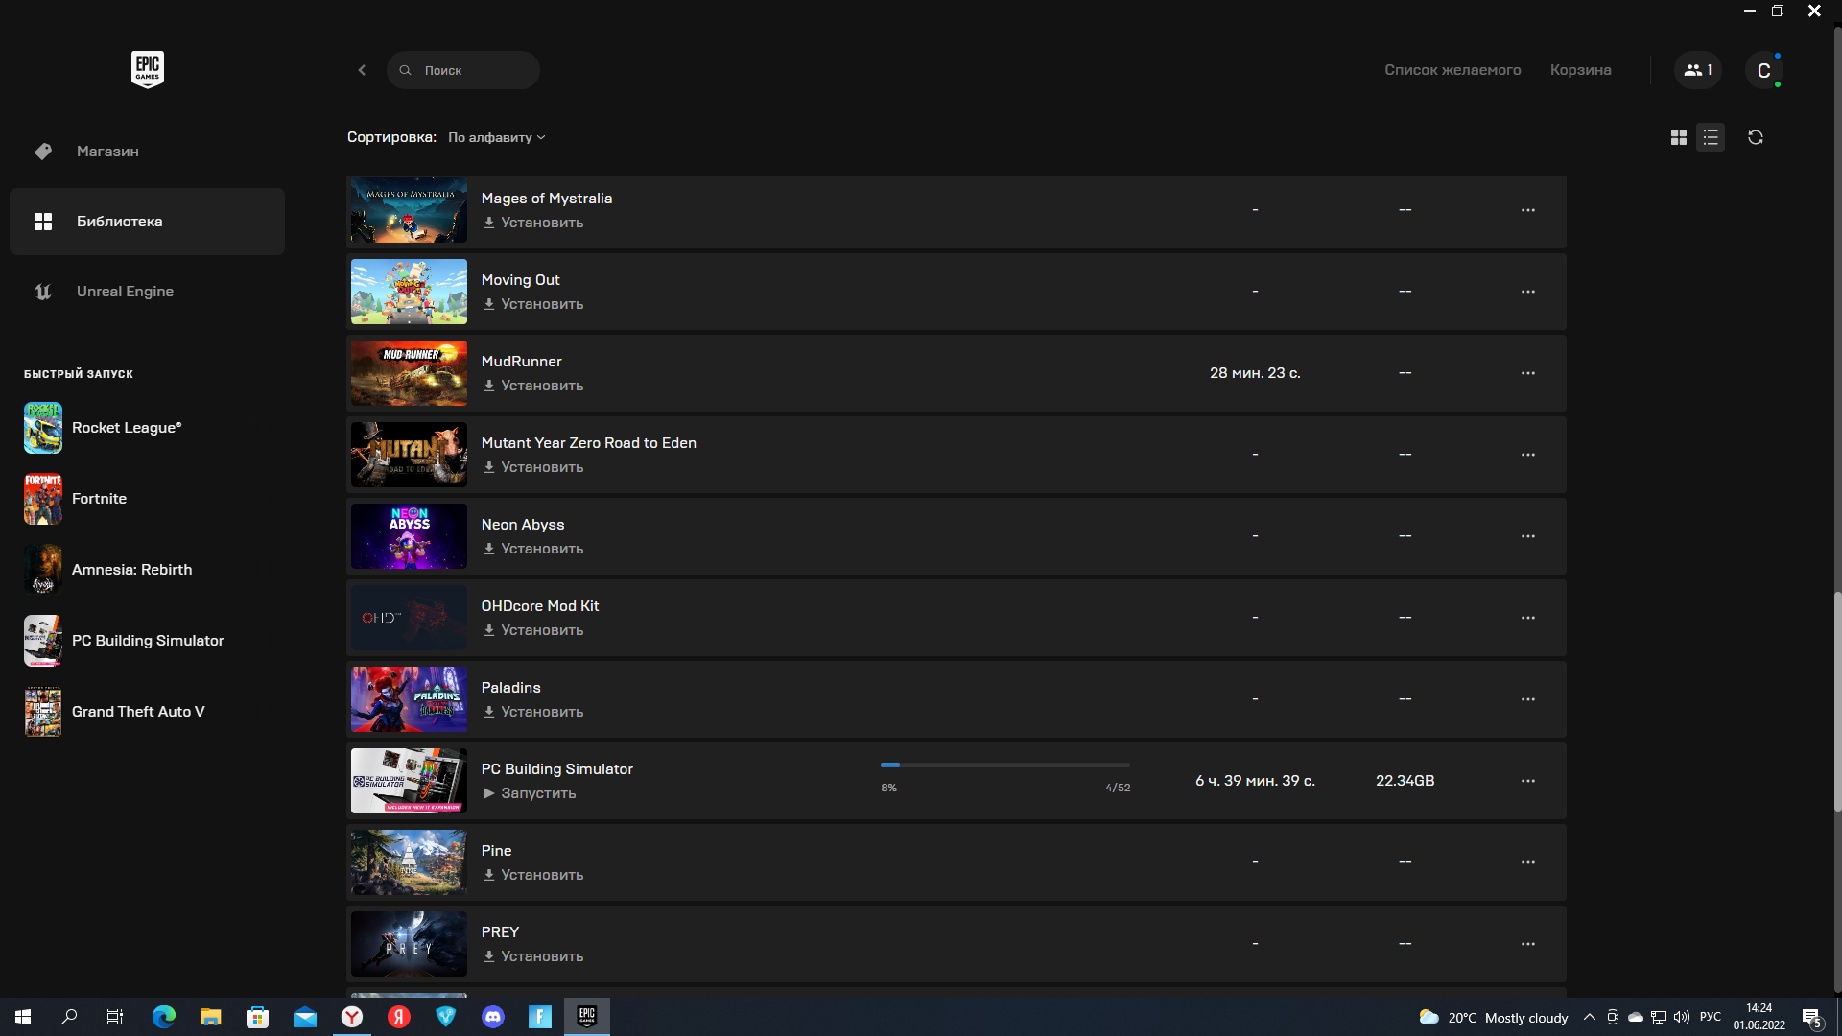Open options menu for PREY
This screenshot has height=1036, width=1842.
pyautogui.click(x=1528, y=944)
